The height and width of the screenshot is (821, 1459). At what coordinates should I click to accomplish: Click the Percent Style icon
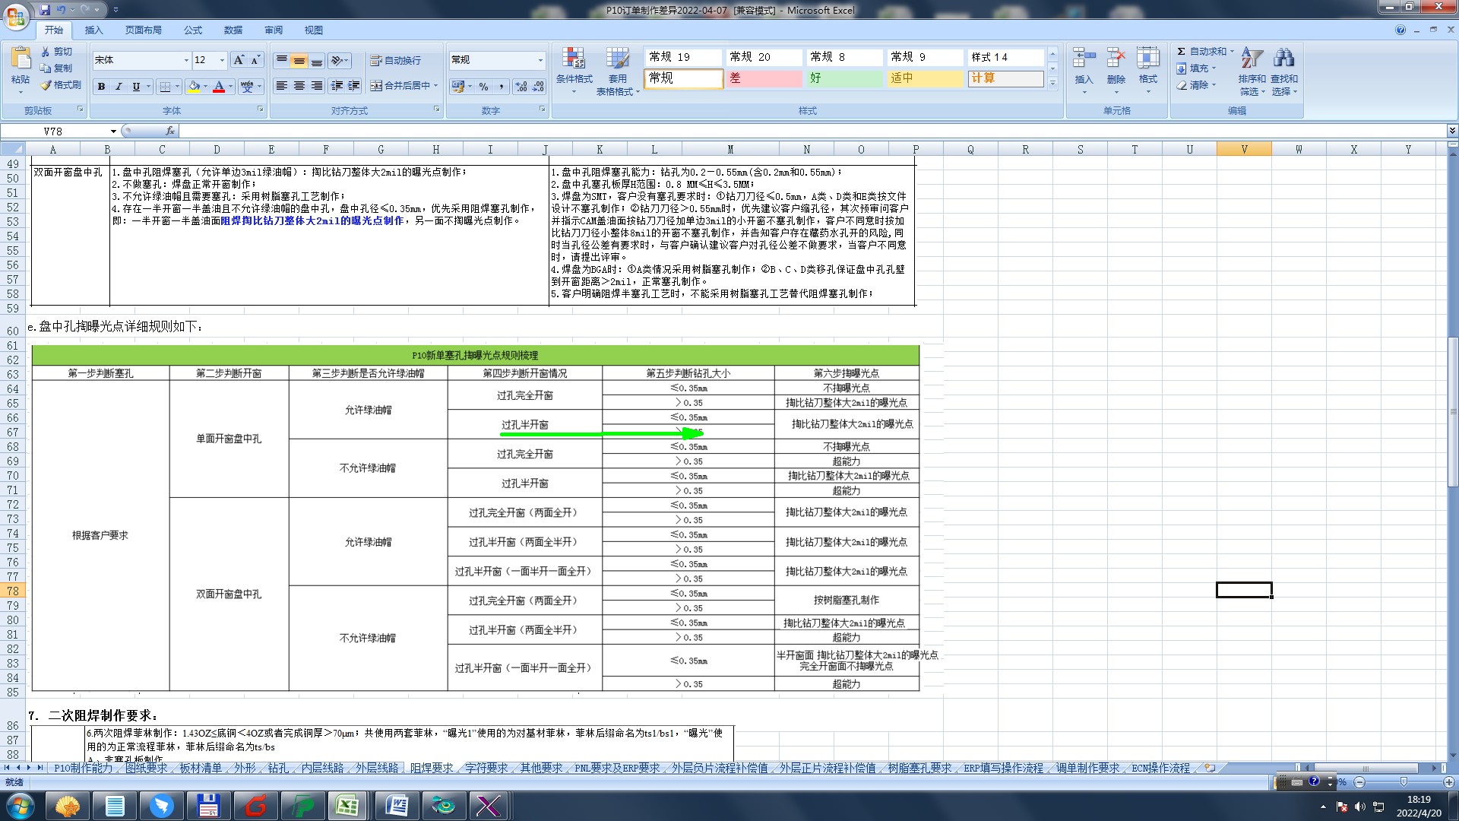483,87
